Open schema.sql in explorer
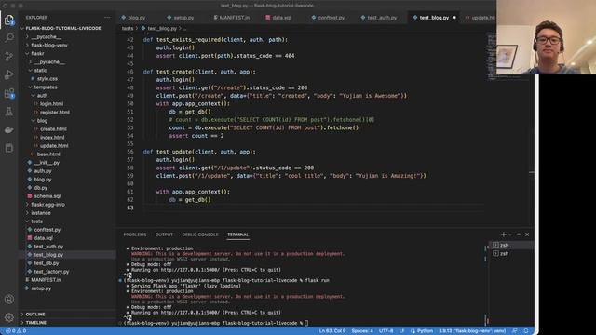This screenshot has height=335, width=596. click(47, 196)
